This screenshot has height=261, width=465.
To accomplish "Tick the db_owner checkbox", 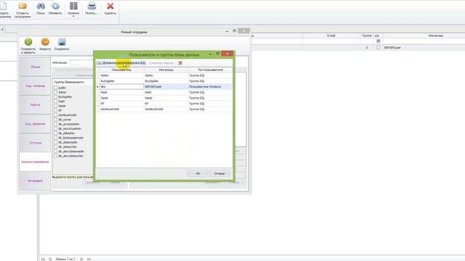I will (55, 120).
